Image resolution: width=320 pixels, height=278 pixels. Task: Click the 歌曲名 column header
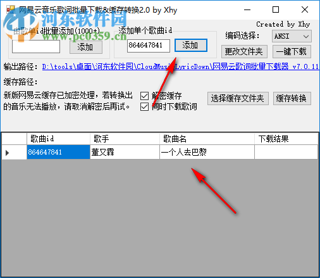point(207,139)
